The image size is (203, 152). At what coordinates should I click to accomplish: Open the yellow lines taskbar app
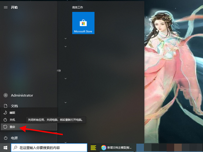tap(93, 148)
